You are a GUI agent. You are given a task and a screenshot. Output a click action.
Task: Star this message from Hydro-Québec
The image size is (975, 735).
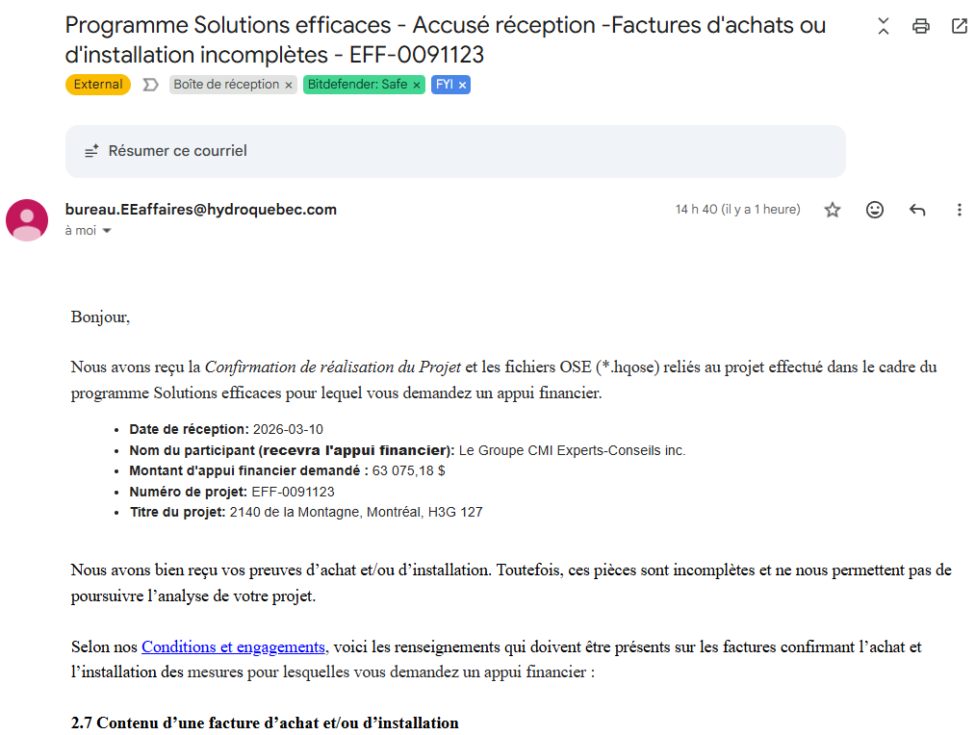[833, 210]
